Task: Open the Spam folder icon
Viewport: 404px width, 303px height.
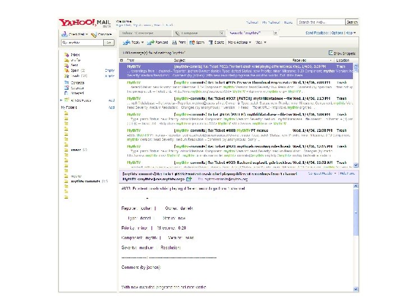Action: [x=67, y=70]
